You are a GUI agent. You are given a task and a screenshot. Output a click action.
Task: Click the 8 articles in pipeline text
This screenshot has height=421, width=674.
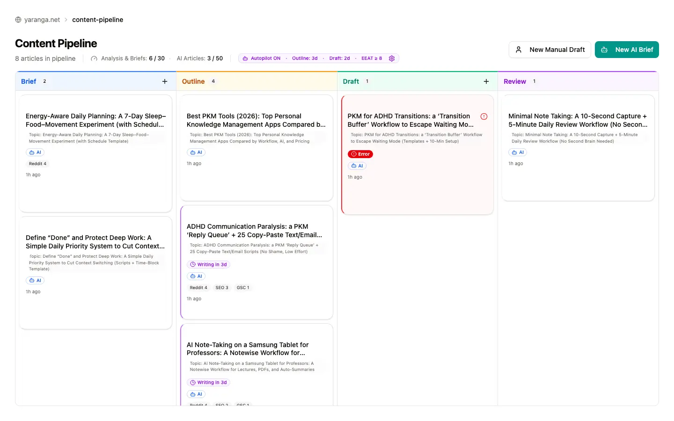point(45,58)
